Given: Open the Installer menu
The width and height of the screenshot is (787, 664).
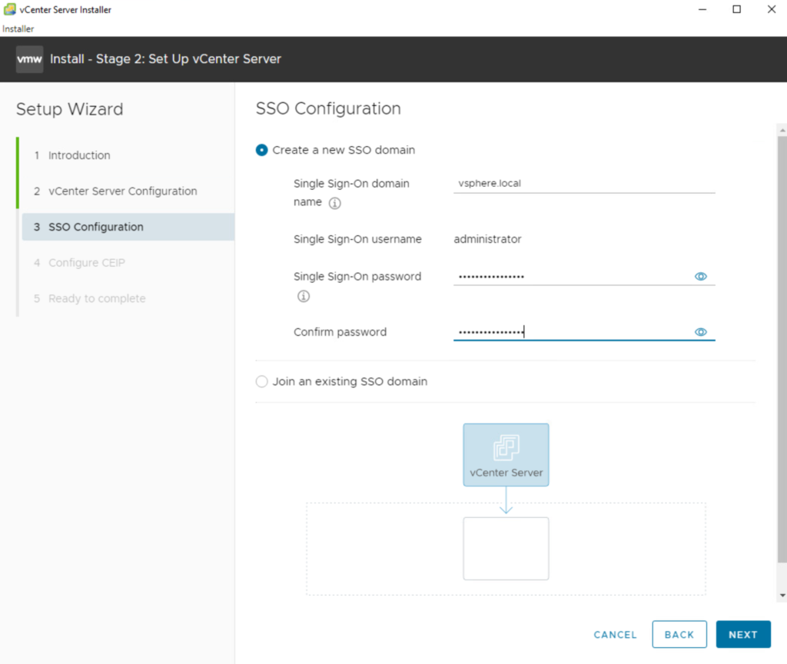Looking at the screenshot, I should pos(18,29).
